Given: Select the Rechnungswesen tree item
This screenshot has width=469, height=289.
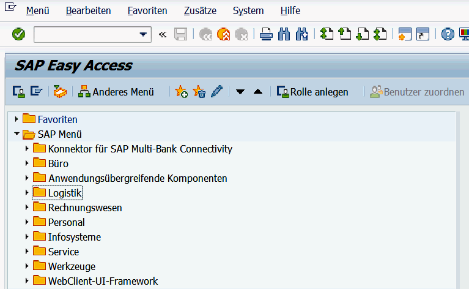Looking at the screenshot, I should (85, 208).
